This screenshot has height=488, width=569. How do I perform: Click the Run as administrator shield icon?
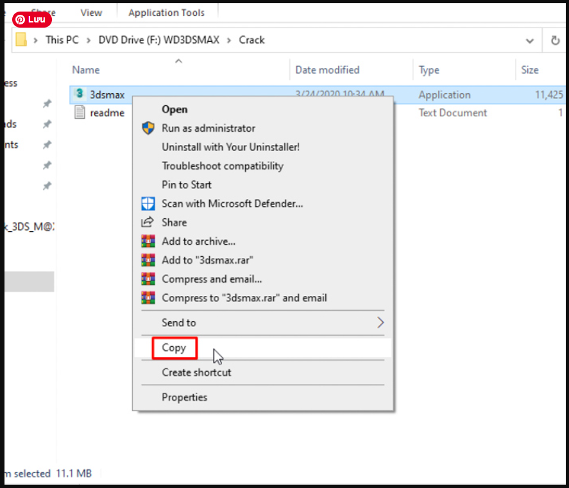coord(148,128)
